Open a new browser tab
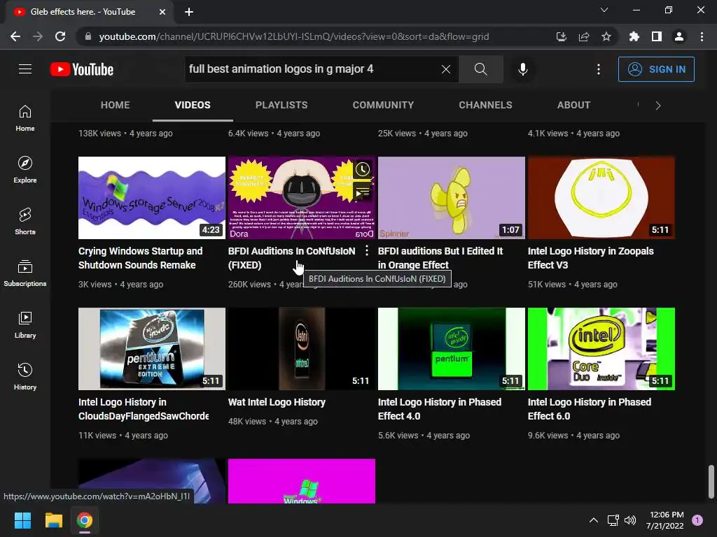The image size is (717, 537). (189, 12)
